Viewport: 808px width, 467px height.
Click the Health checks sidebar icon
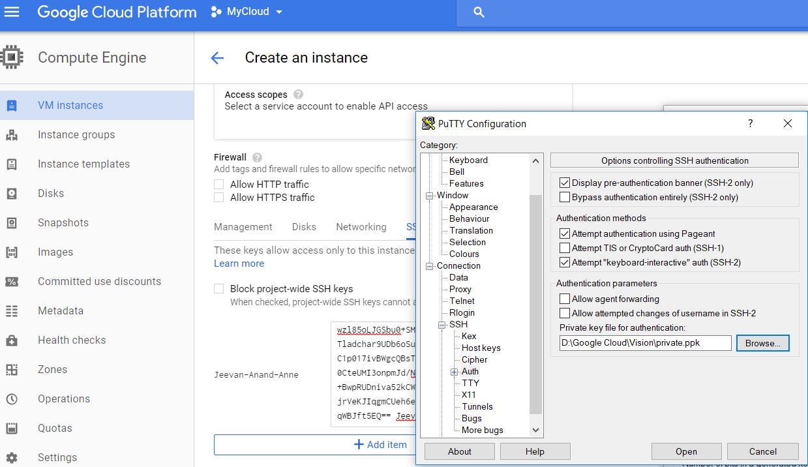coord(12,340)
